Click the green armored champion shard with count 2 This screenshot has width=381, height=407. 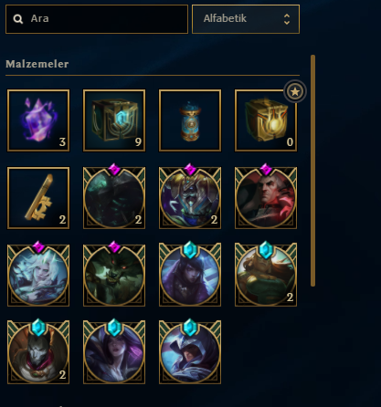point(266,276)
